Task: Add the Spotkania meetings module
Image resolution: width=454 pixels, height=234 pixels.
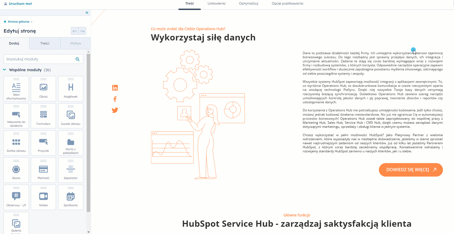Action: [x=71, y=198]
